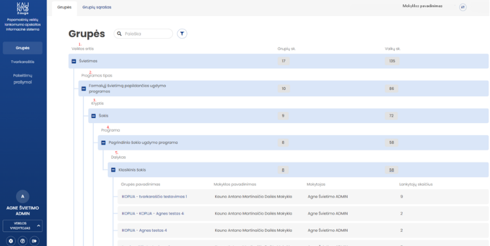Screen dimensions: 490x246
Task: Click child count 58 in Klasikinis šokis row
Action: click(392, 170)
